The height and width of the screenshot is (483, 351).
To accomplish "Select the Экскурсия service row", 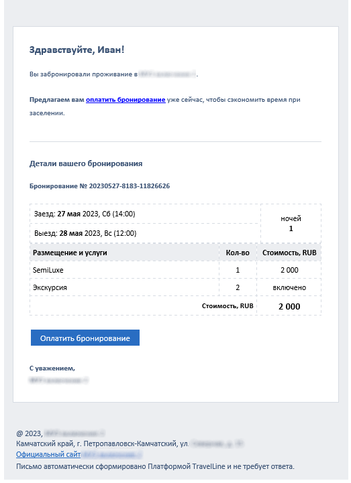I will 175,287.
